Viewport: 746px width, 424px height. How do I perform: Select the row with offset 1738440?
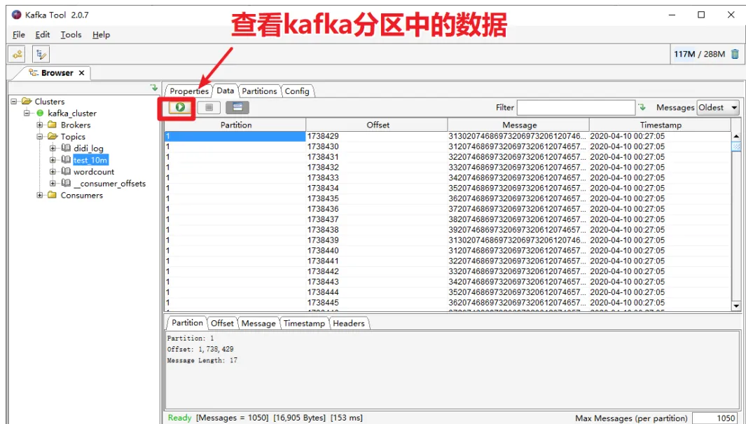(447, 250)
